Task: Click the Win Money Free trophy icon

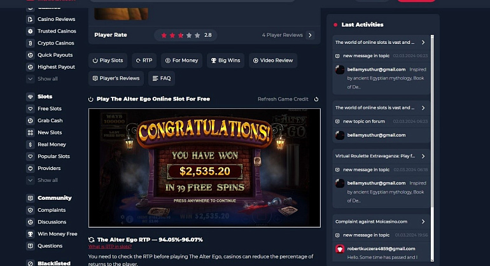Action: (x=31, y=234)
